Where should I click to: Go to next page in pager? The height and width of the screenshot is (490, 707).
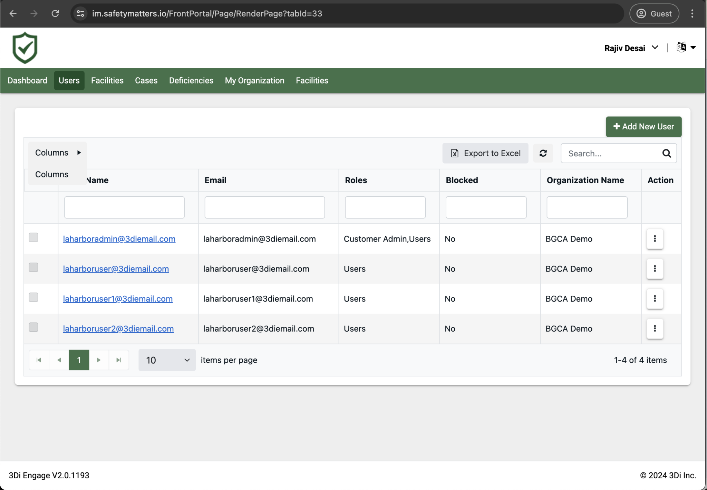pos(99,360)
